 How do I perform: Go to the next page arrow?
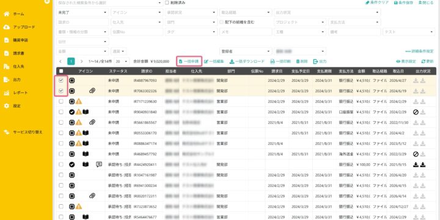coord(81,62)
